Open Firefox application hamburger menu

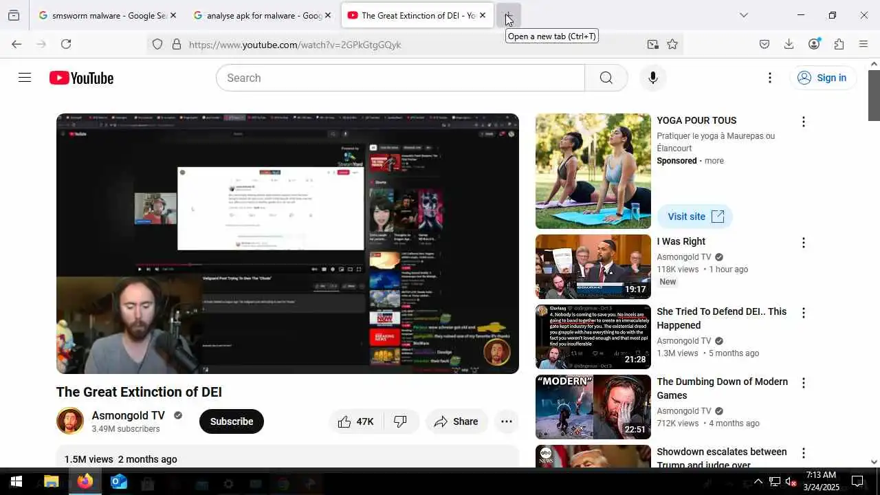[x=863, y=44]
